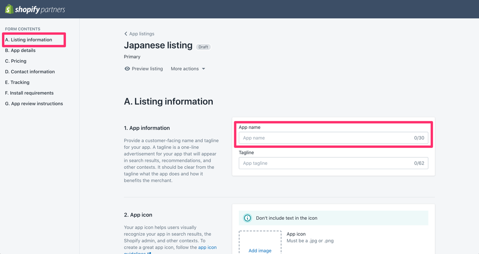Click the Draft status badge
This screenshot has height=254, width=479.
(x=203, y=47)
